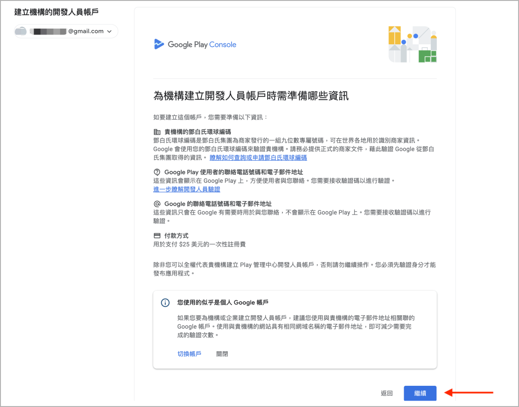519x407 pixels.
Task: Open the 進一步瞭解開發人員驗證 link
Action: pyautogui.click(x=187, y=189)
